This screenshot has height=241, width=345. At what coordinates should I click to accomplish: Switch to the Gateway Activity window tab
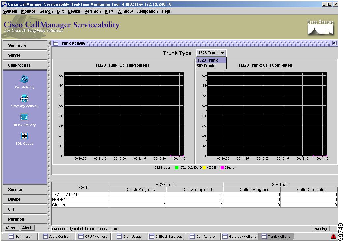click(239, 236)
